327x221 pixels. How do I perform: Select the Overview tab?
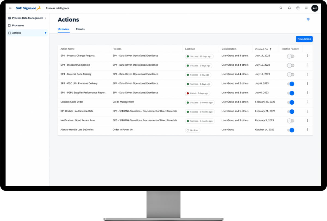coord(63,29)
